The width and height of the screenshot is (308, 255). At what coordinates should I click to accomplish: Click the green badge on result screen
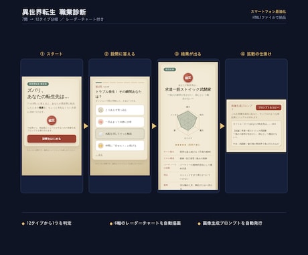pyautogui.click(x=169, y=69)
